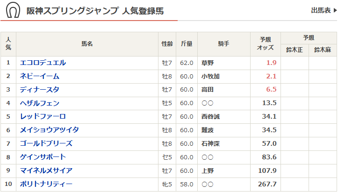This screenshot has height=192, width=338.
Task: Select horse ディナースタ
Action: pos(40,90)
